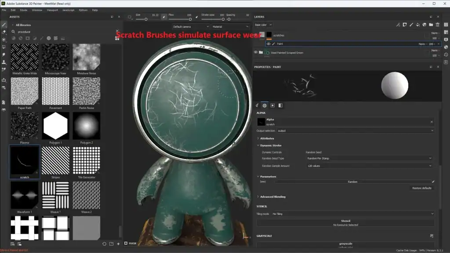Select the Projection tool
The image size is (450, 253).
[4, 40]
